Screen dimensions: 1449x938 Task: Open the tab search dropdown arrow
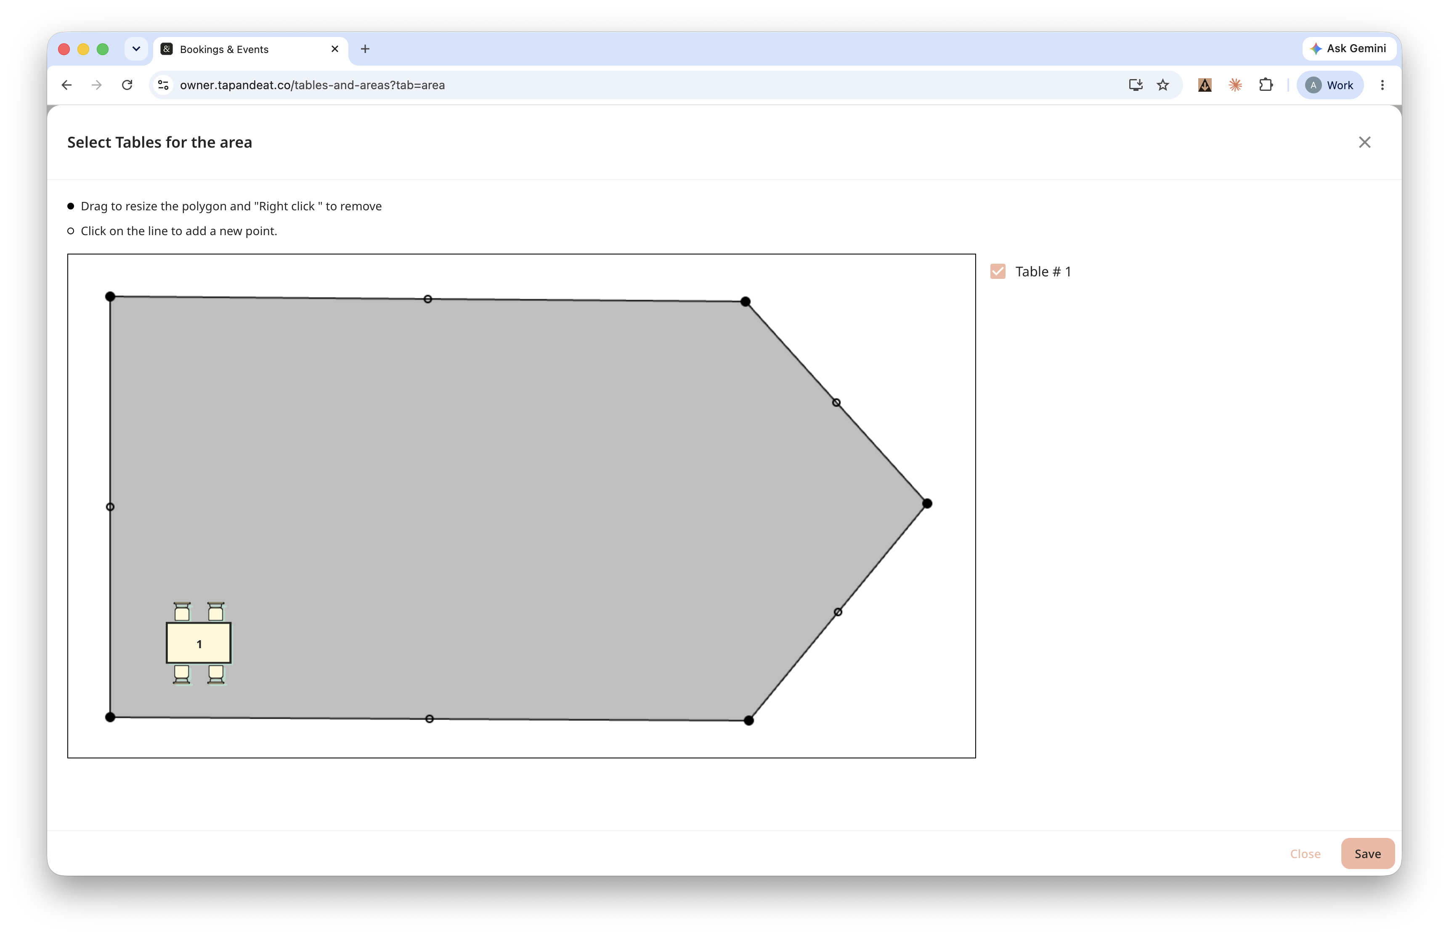[136, 49]
